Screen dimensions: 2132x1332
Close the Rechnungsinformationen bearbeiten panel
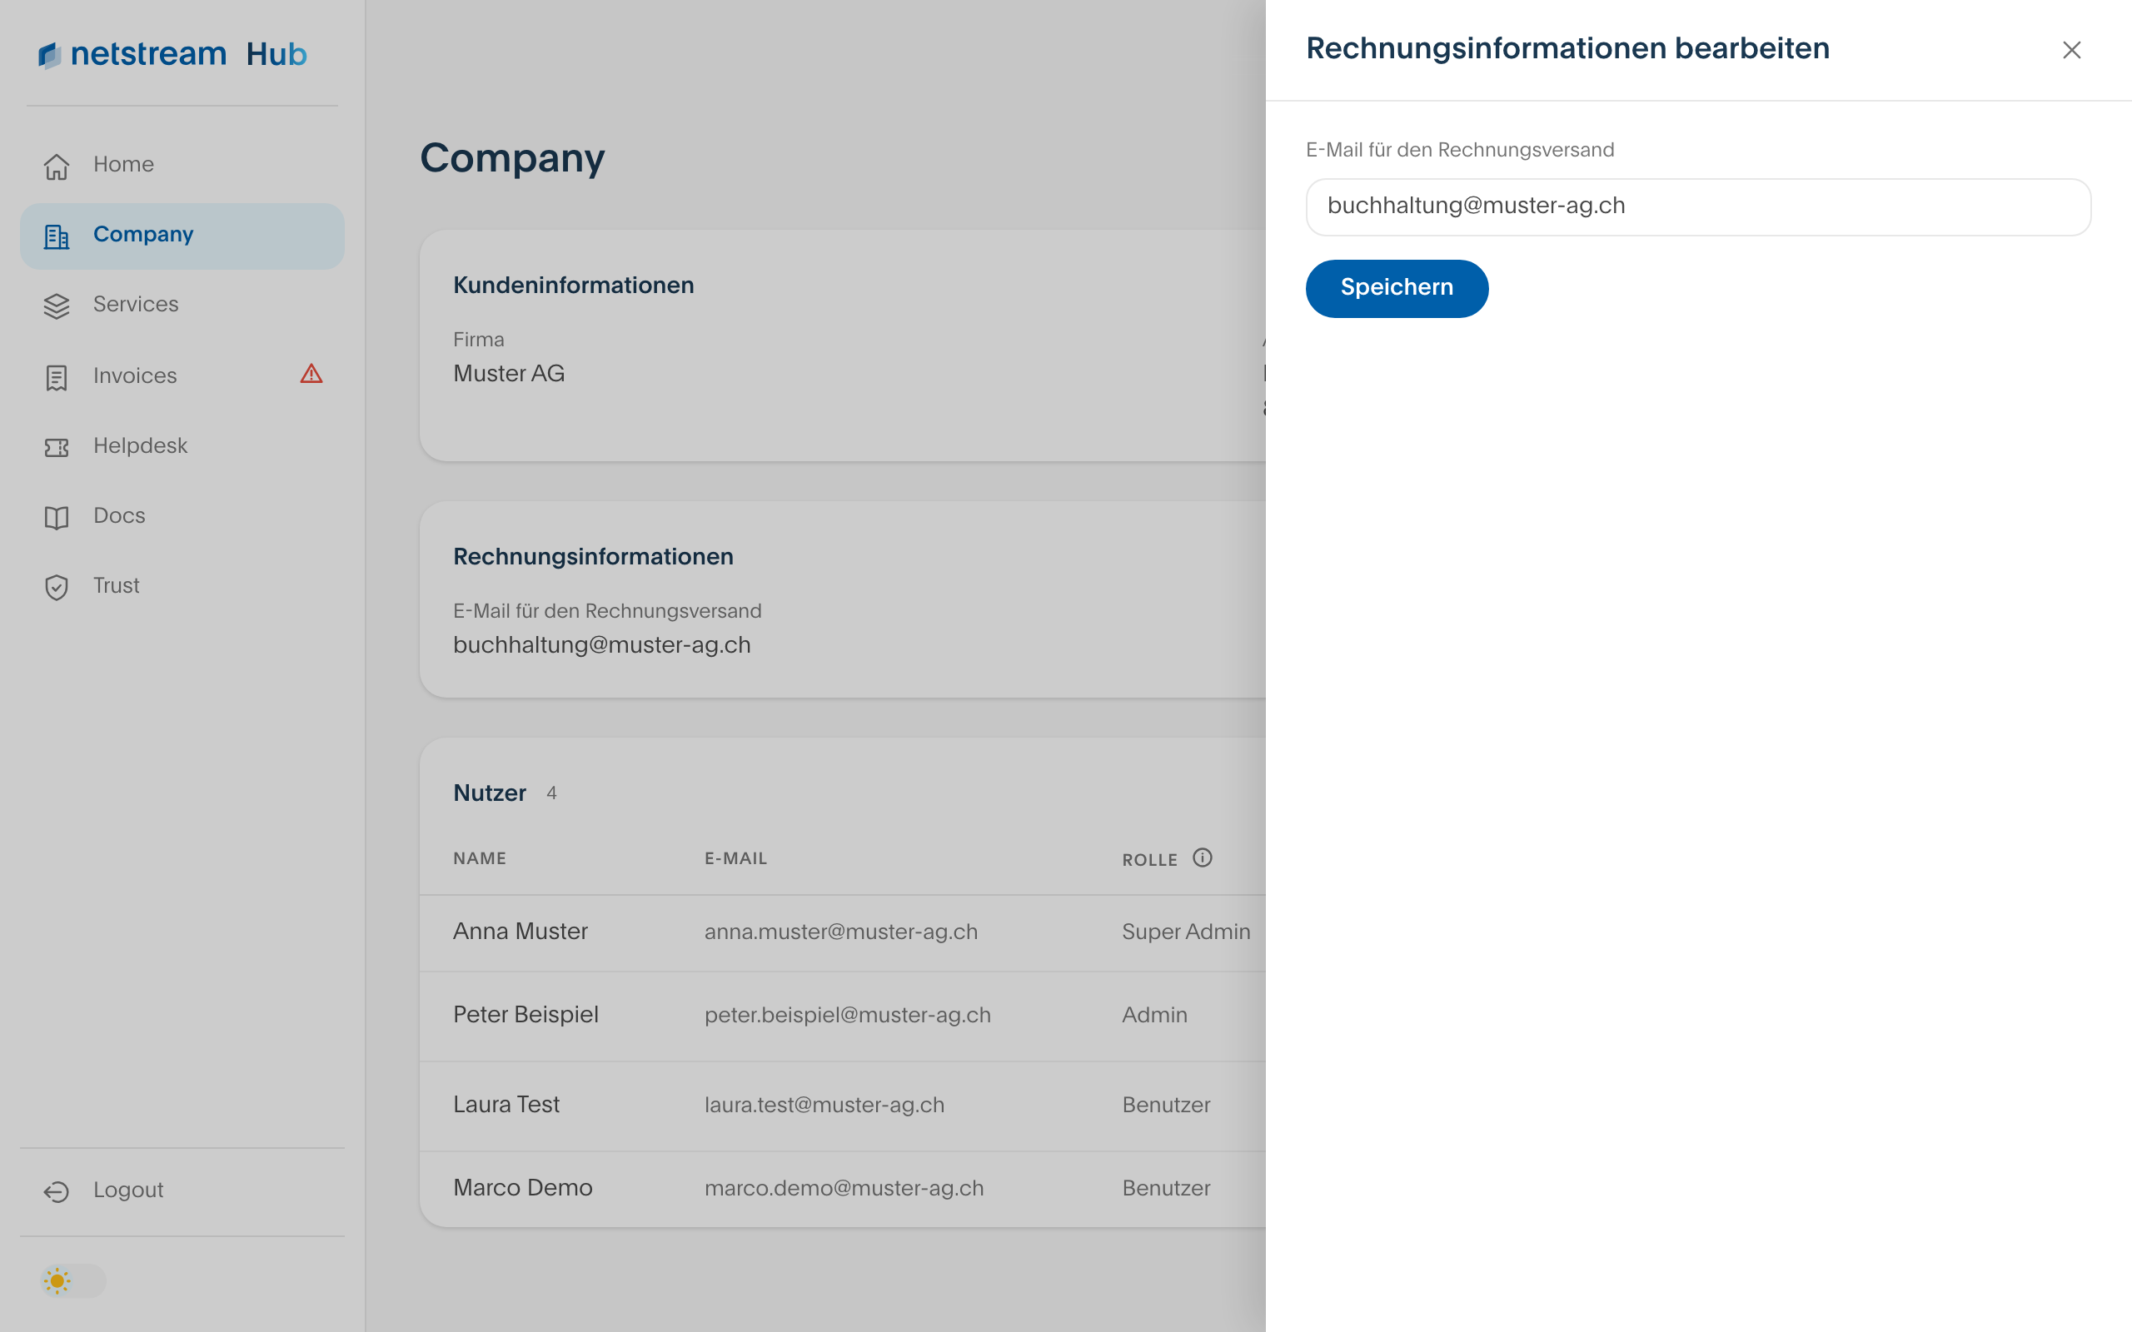(x=2071, y=50)
